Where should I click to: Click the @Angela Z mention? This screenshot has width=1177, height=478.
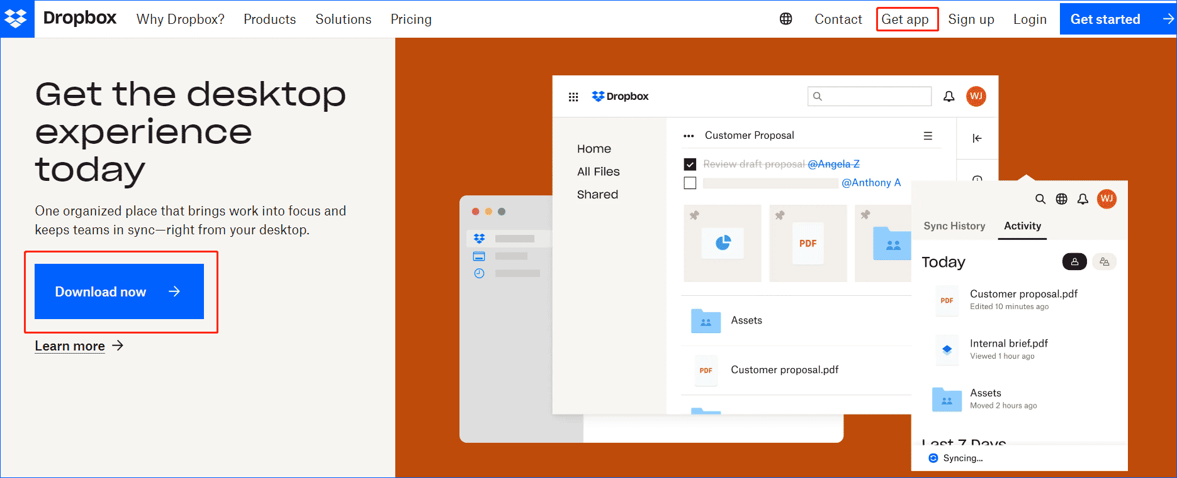[x=833, y=164]
